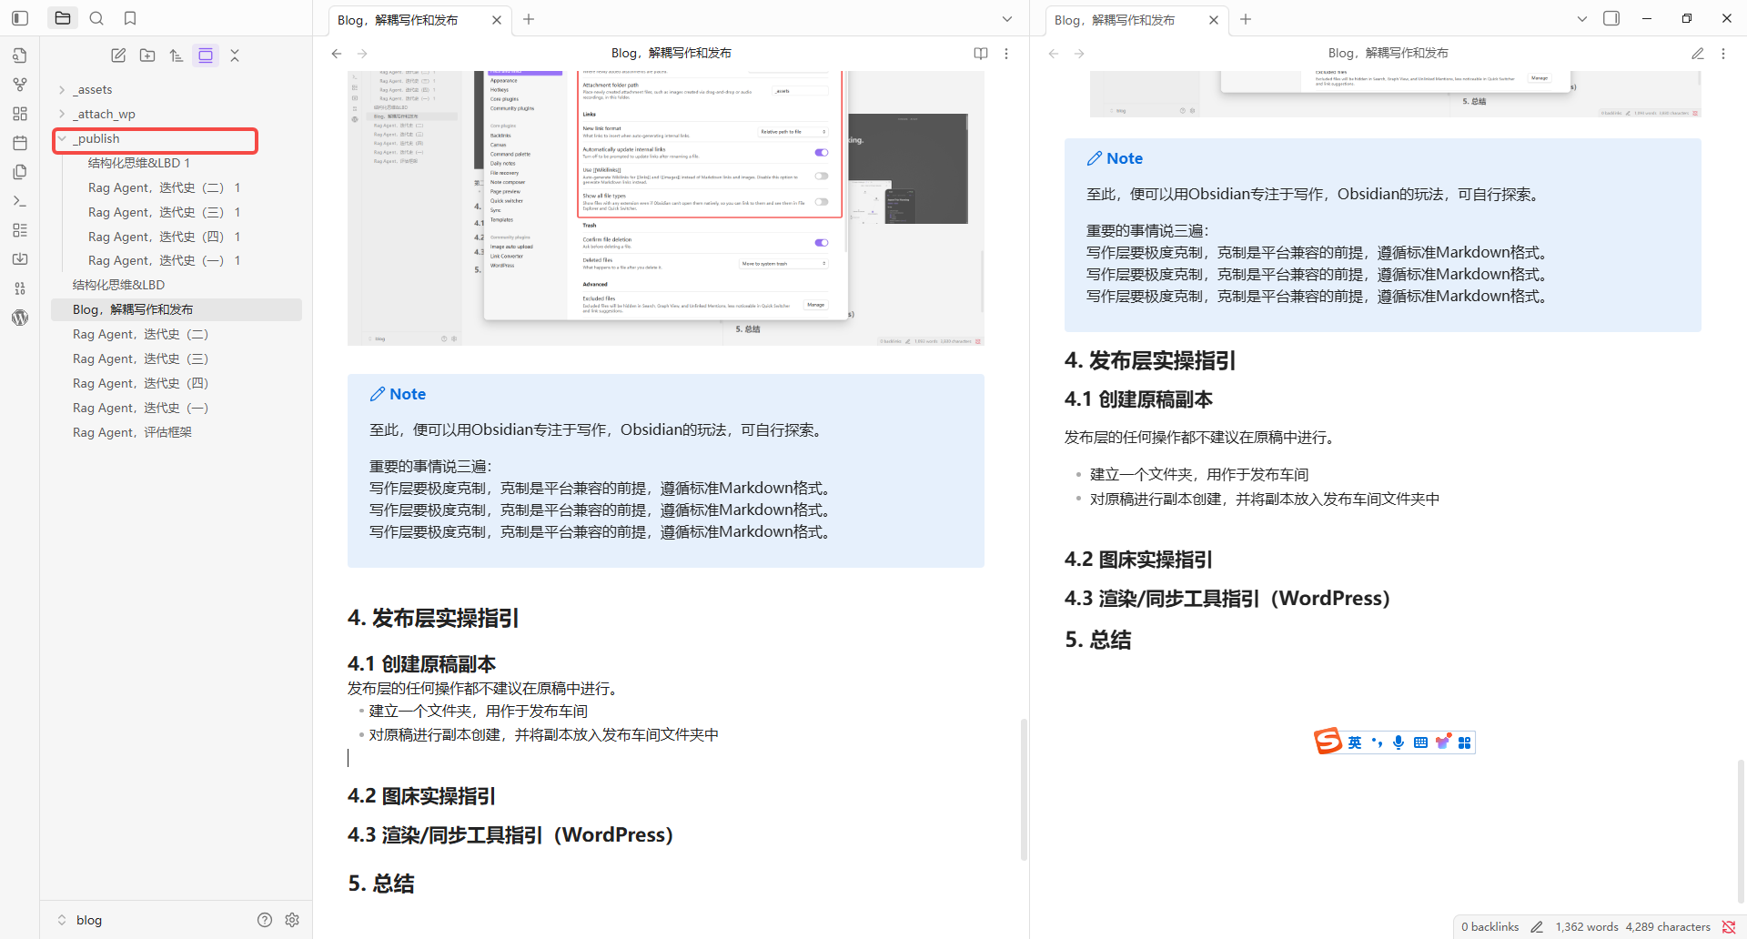Open the right pane's more options menu
The height and width of the screenshot is (939, 1747).
[1722, 53]
